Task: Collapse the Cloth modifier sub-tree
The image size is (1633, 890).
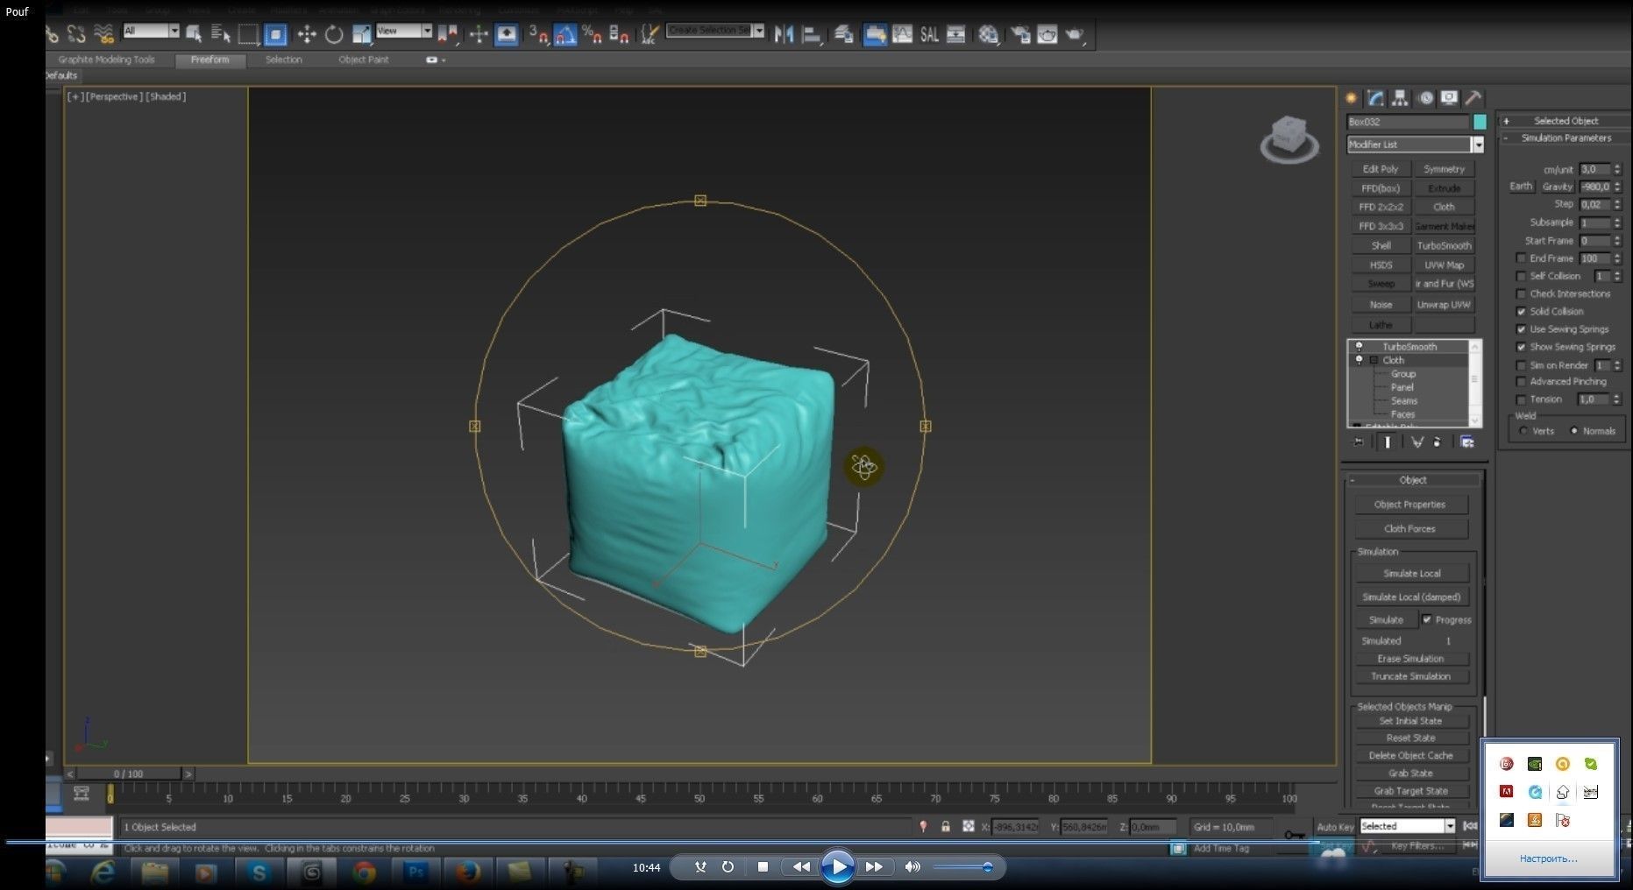Action: 1374,360
